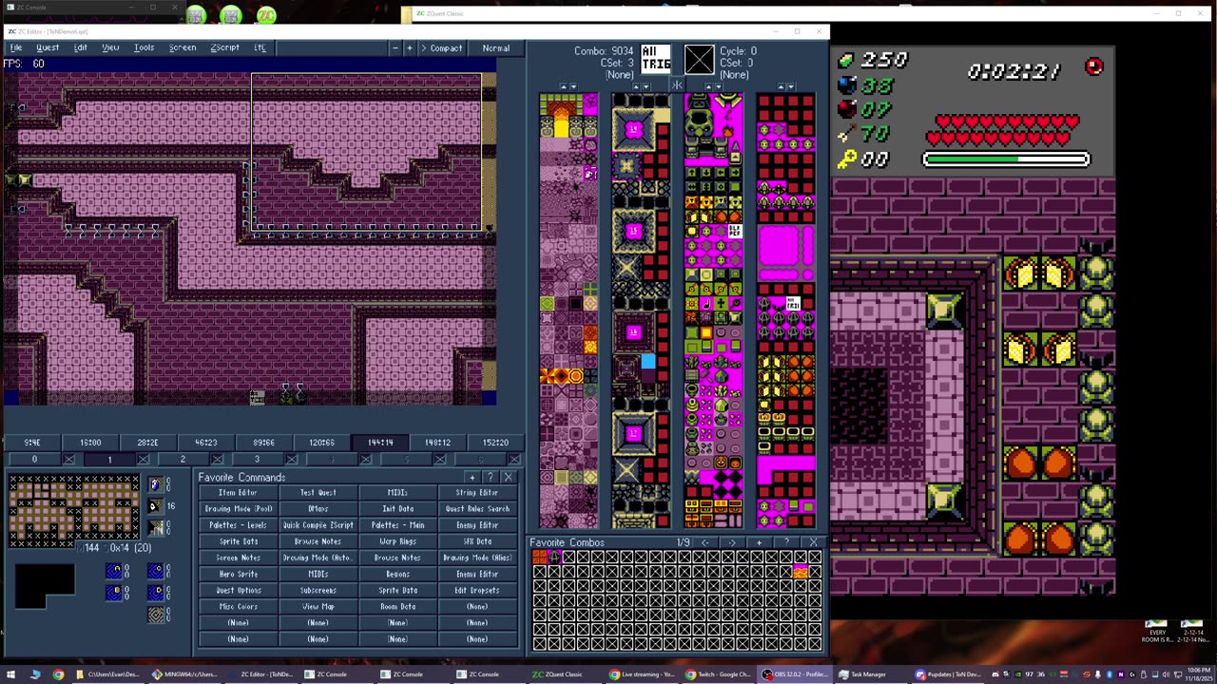The width and height of the screenshot is (1217, 684).
Task: Click warp square B icon
Action: pyautogui.click(x=114, y=593)
